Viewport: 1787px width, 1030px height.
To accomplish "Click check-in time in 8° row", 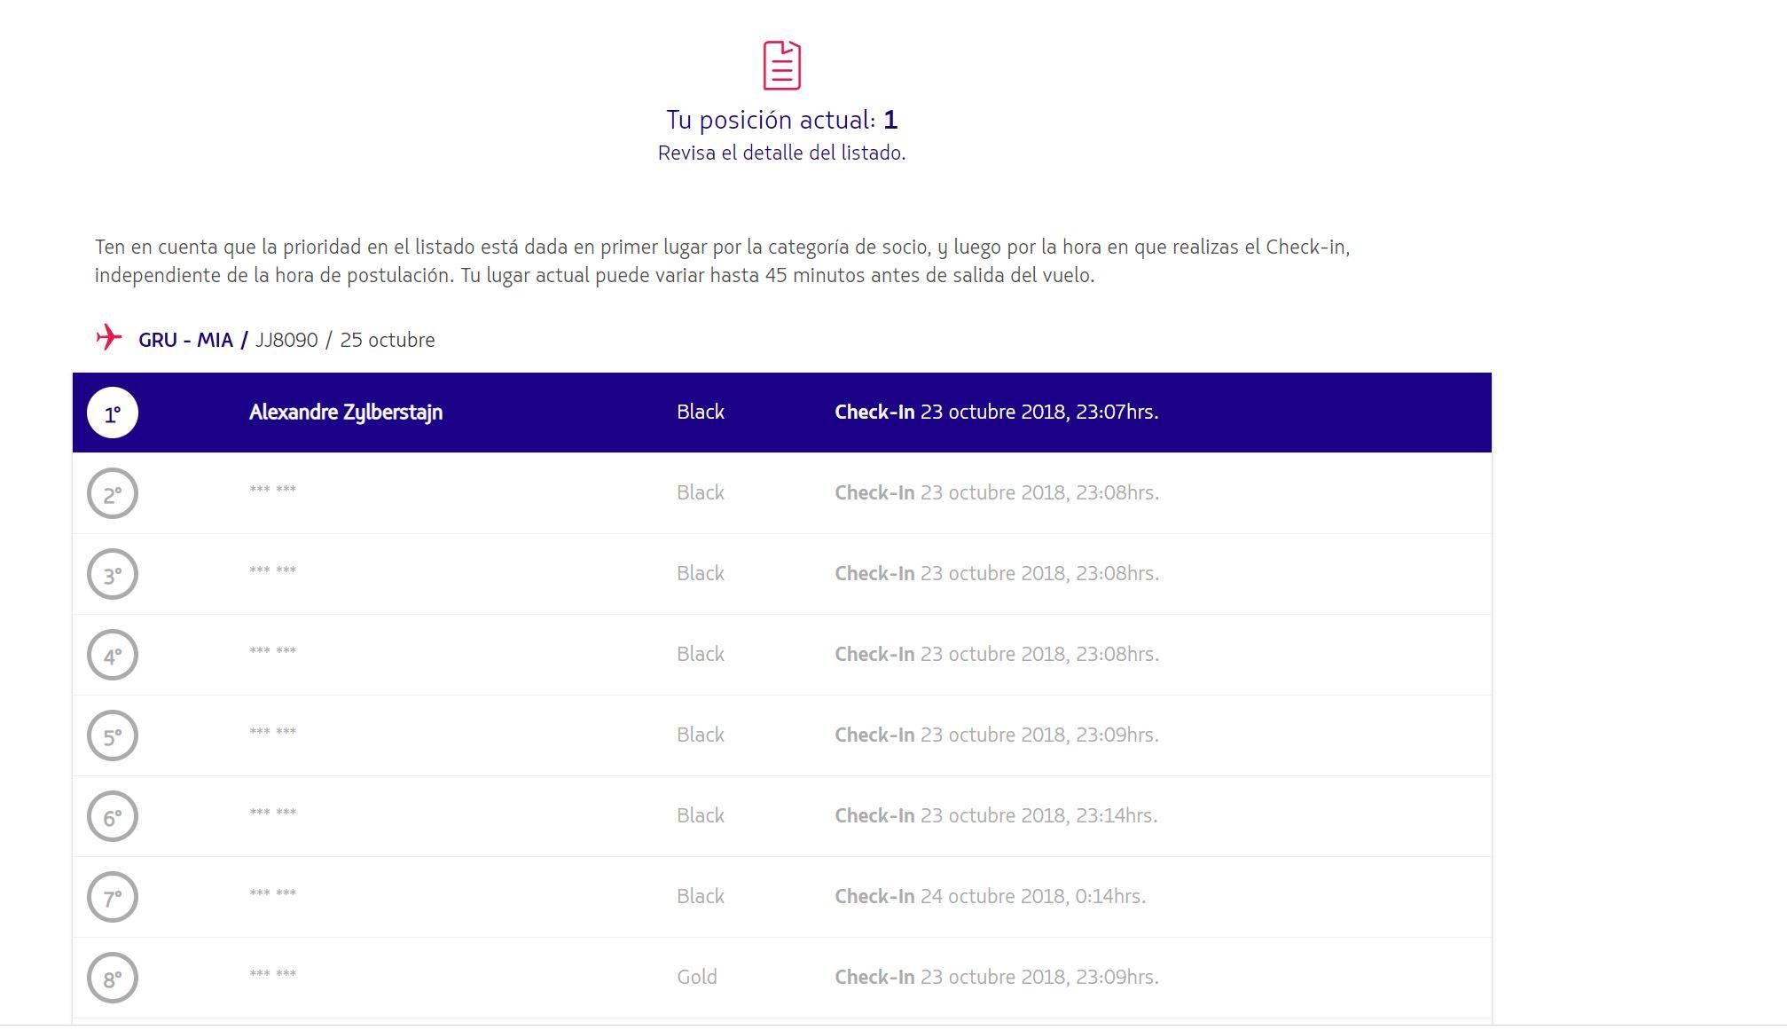I will point(997,977).
